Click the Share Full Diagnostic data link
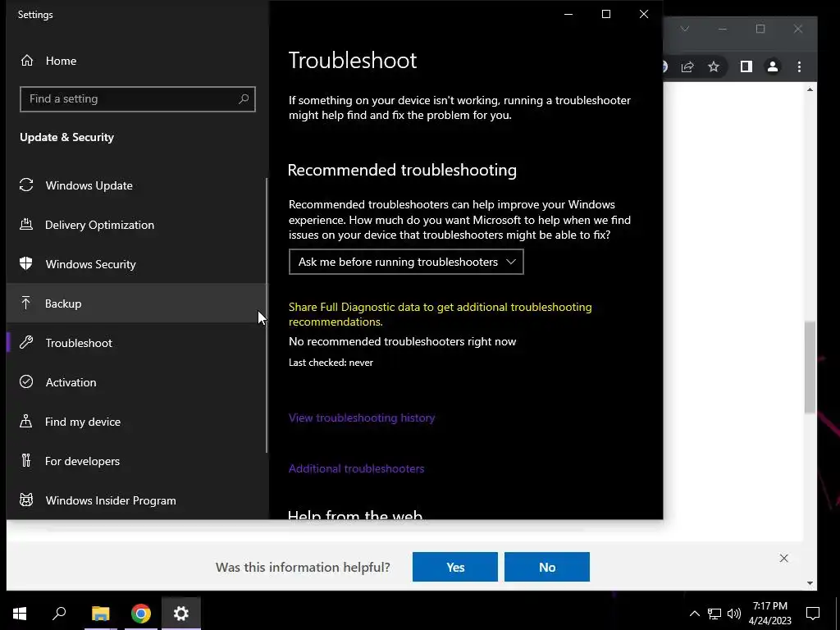This screenshot has width=840, height=630. pyautogui.click(x=441, y=314)
